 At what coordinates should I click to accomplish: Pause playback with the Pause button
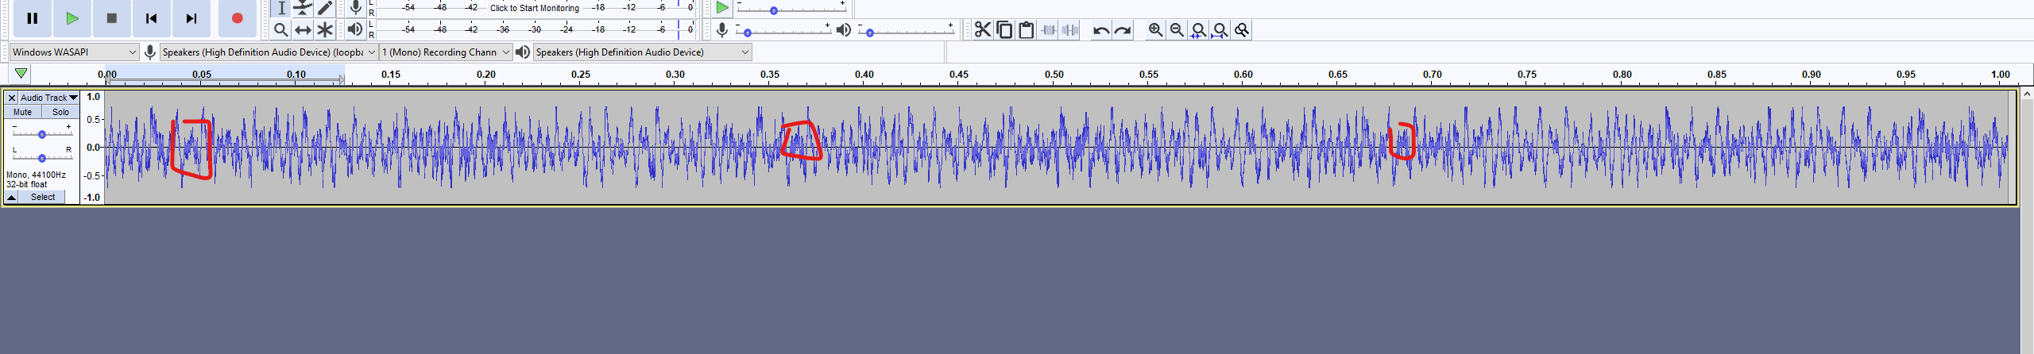33,18
